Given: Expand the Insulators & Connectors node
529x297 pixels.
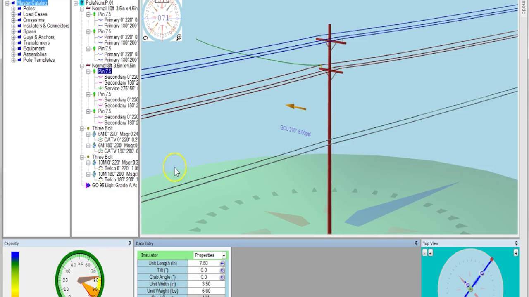Looking at the screenshot, I should 13,26.
